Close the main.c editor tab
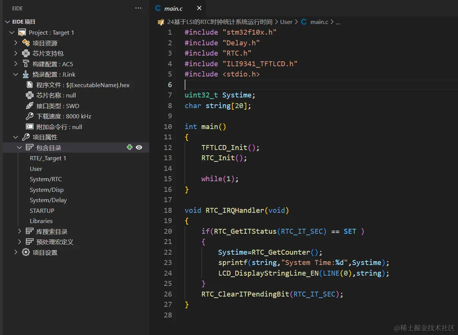This screenshot has width=458, height=335. coord(199,8)
